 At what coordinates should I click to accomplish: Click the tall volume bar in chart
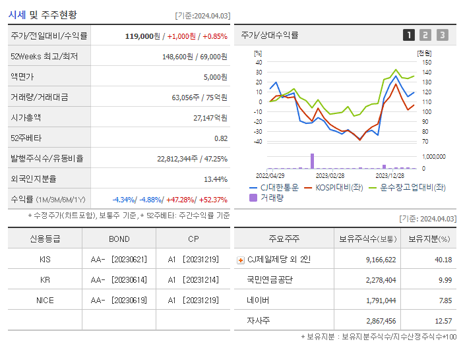coord(312,161)
